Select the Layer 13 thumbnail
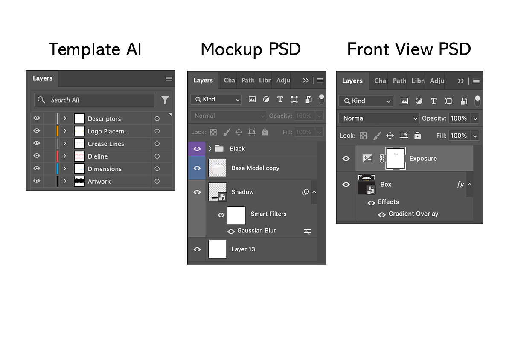512x341 pixels. point(218,249)
